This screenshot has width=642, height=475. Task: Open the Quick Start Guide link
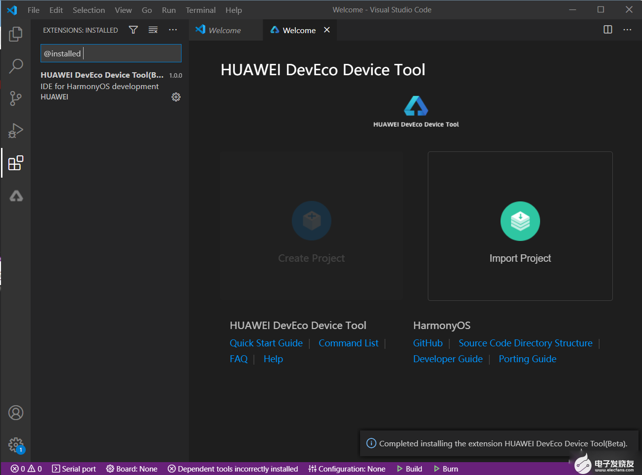266,343
